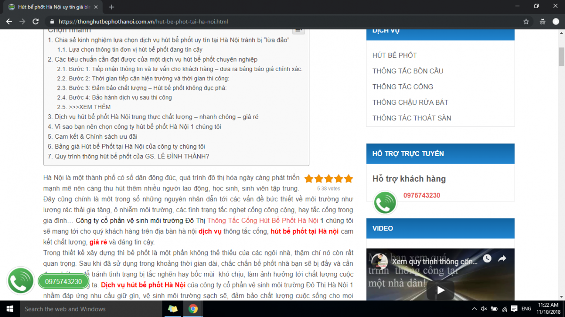Open THÔNG TẮC CỐNG service link
Screen dimensions: 565x317
[x=403, y=87]
